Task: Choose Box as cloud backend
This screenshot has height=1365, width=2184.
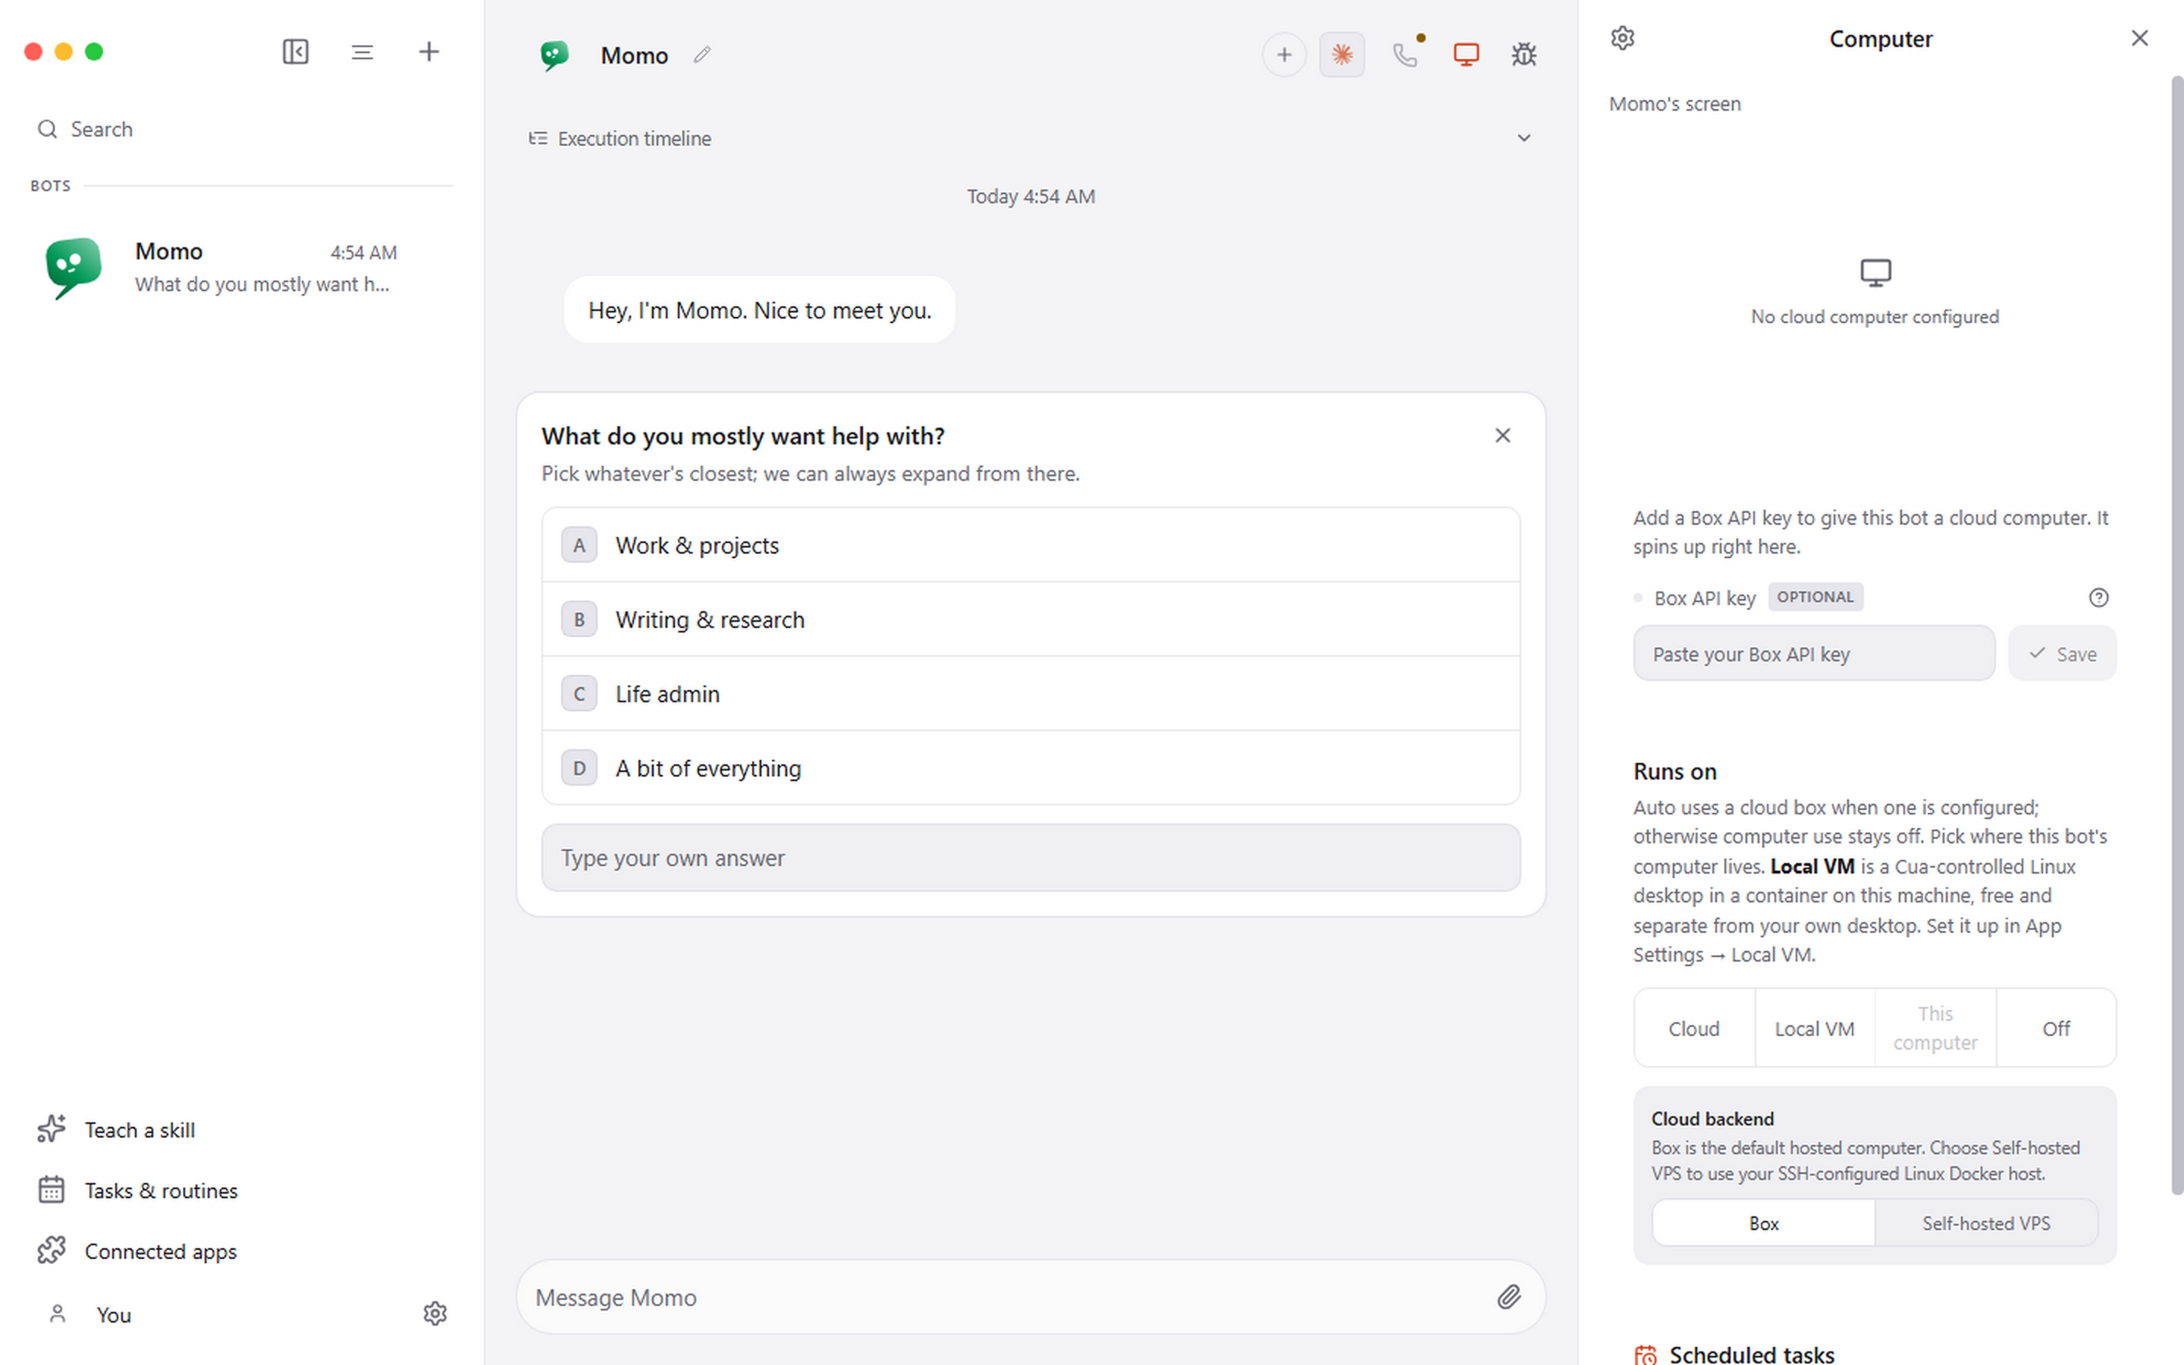Action: [x=1763, y=1223]
